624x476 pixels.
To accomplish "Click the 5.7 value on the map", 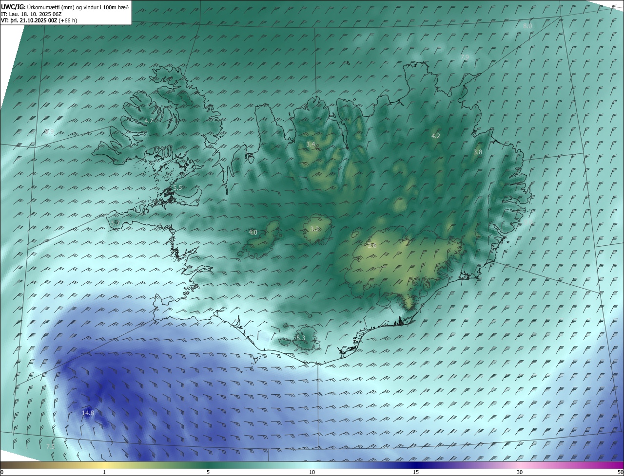I will [x=116, y=223].
